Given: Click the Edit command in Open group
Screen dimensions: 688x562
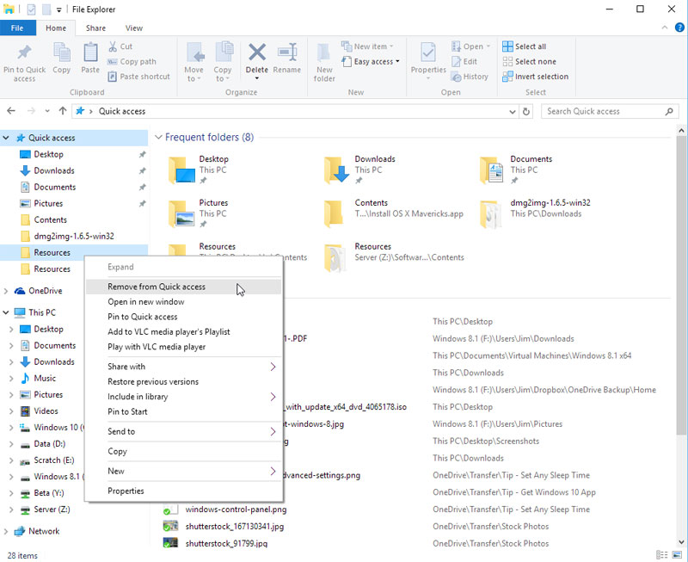Looking at the screenshot, I should [x=464, y=61].
